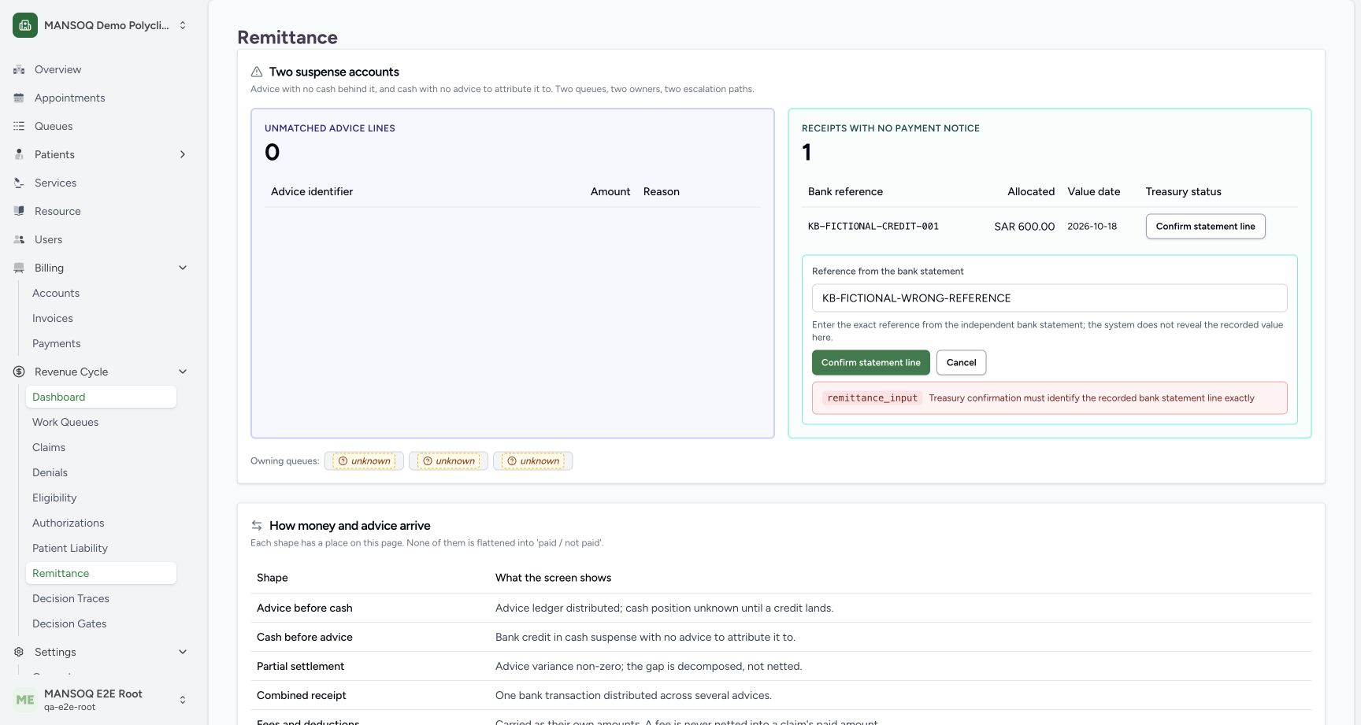Viewport: 1361px width, 725px height.
Task: Open Patient Liability
Action: coord(101,549)
